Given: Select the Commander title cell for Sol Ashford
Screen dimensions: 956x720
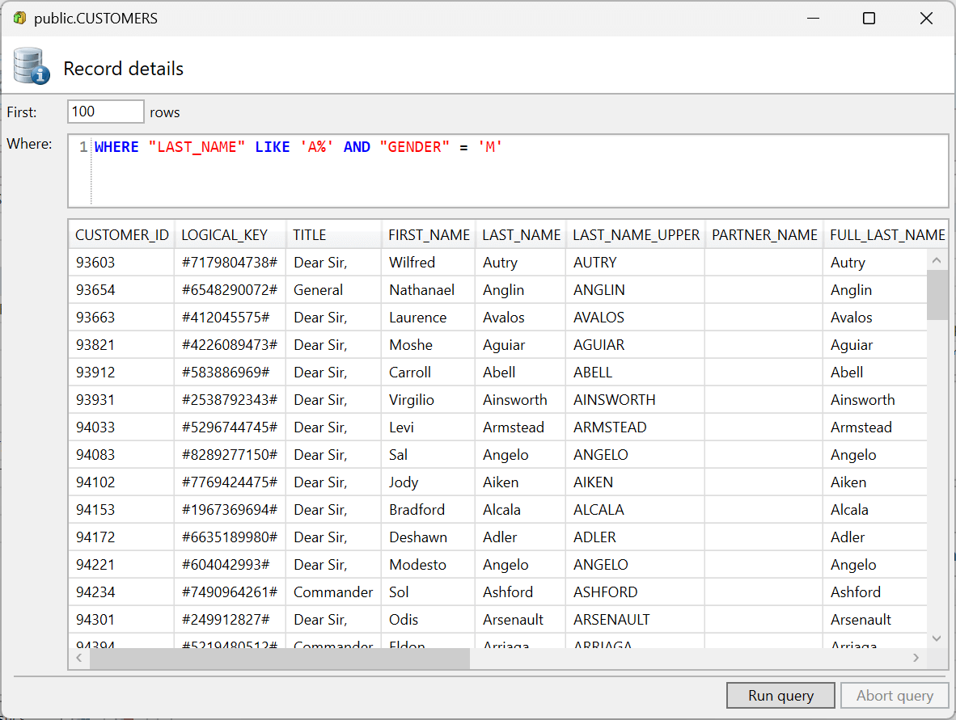Looking at the screenshot, I should (x=333, y=592).
